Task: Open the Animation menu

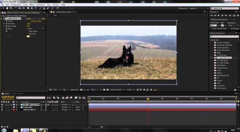Action: pos(41,5)
